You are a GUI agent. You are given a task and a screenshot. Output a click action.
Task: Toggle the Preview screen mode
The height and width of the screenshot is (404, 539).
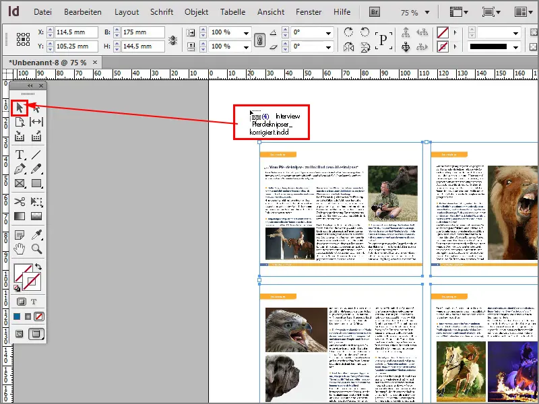pos(35,333)
